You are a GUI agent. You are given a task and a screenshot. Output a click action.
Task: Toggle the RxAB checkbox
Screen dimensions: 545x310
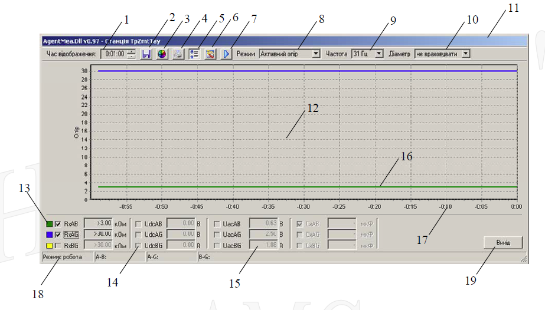[58, 224]
